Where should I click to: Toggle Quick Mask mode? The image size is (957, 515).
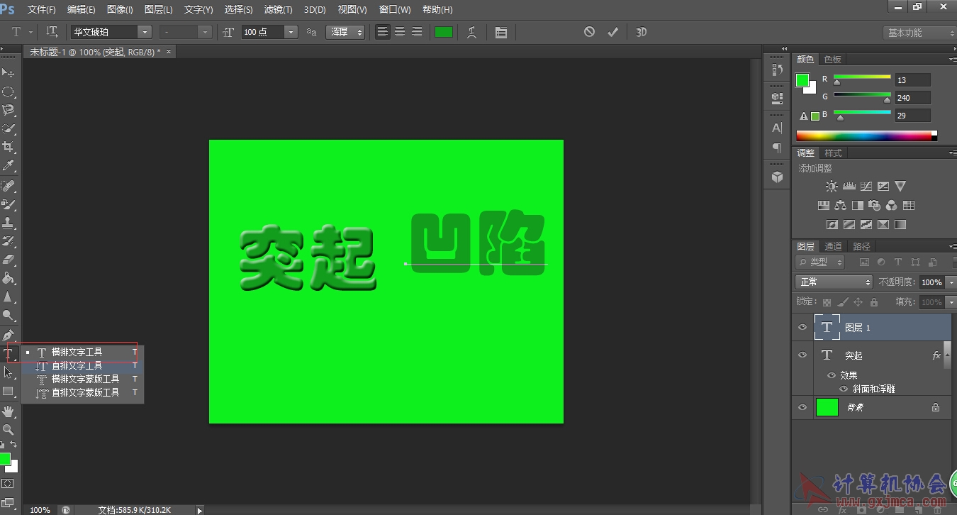click(8, 483)
